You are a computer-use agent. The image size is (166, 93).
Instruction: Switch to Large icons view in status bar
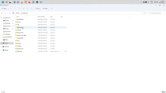tap(165, 92)
